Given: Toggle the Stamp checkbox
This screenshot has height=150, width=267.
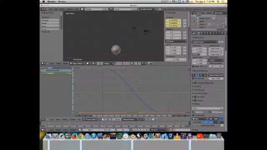Looking at the screenshot, I should (195, 100).
